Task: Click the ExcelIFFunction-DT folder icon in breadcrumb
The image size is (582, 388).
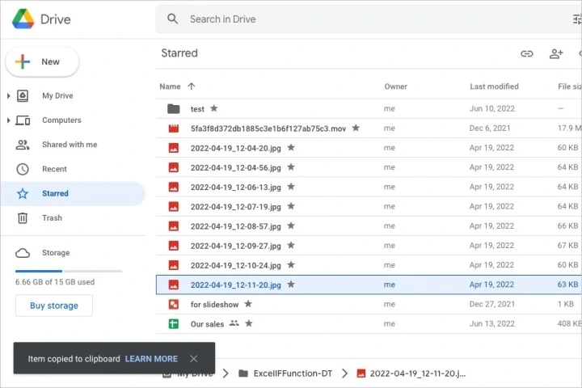Action: [243, 373]
